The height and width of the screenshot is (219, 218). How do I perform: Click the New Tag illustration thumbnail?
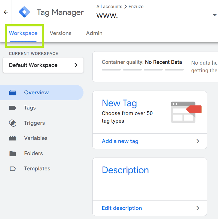(x=185, y=112)
